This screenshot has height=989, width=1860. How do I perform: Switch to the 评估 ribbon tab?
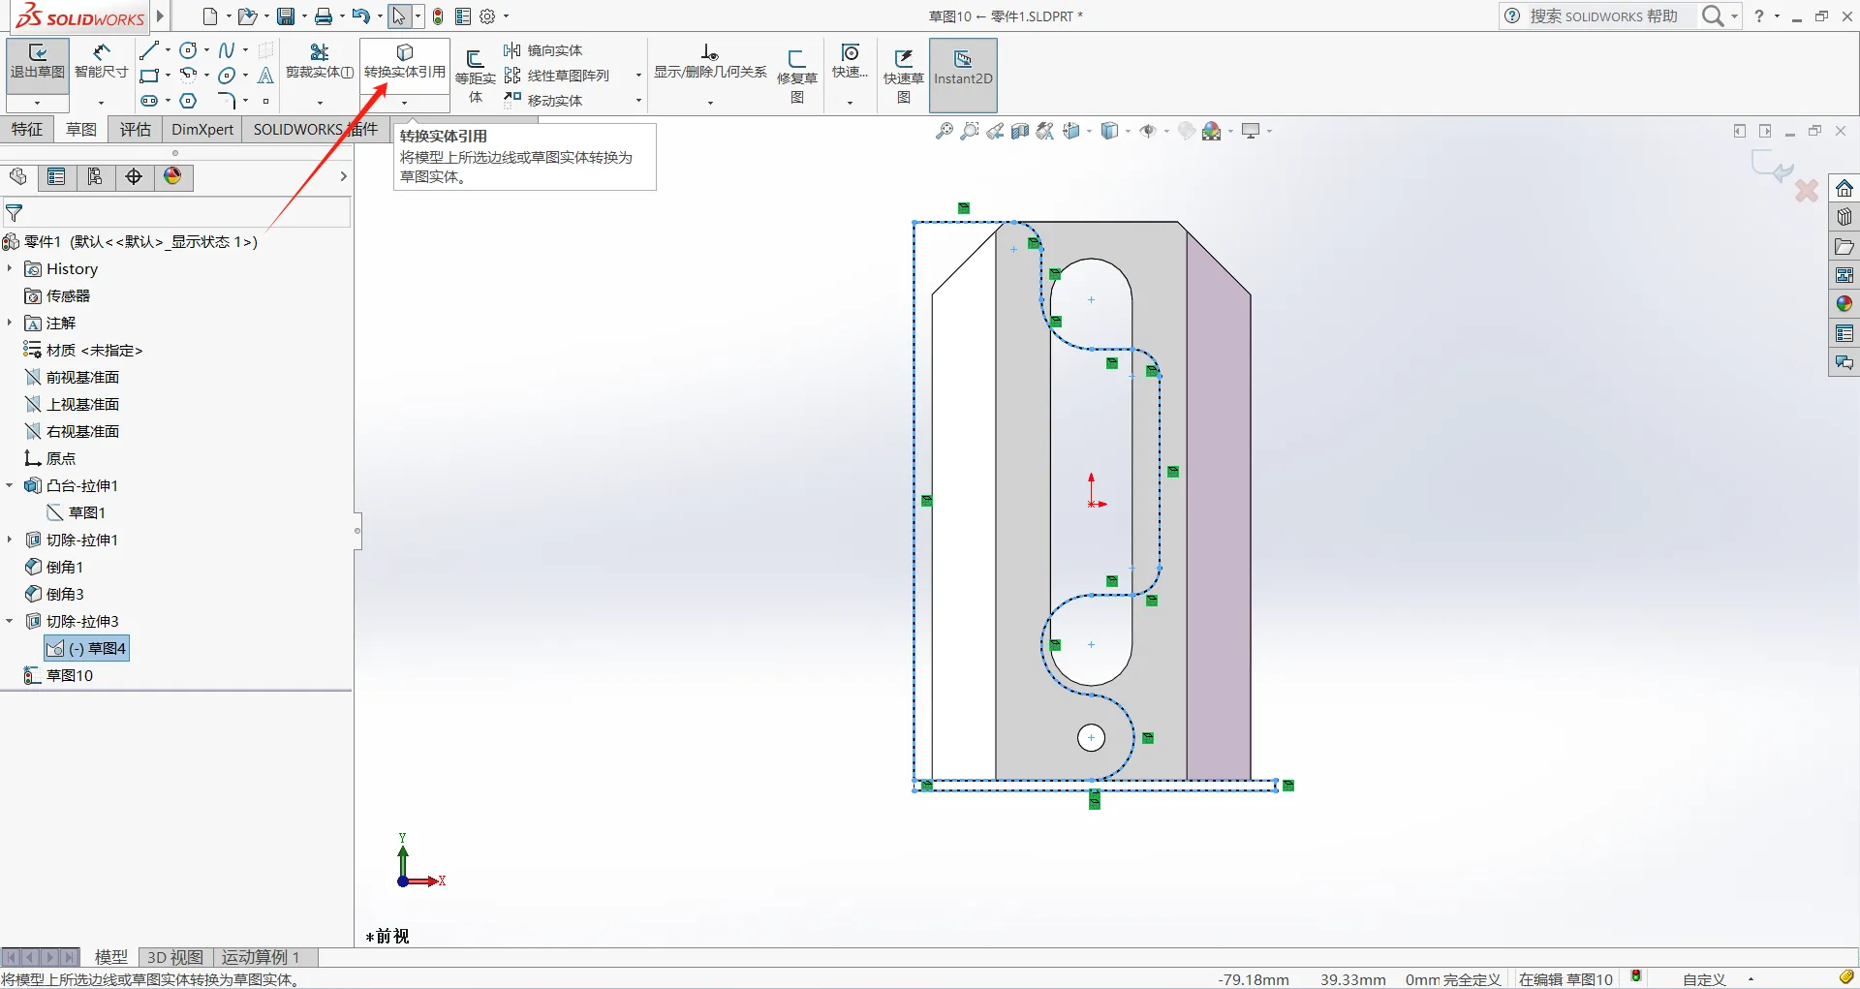[x=136, y=130]
